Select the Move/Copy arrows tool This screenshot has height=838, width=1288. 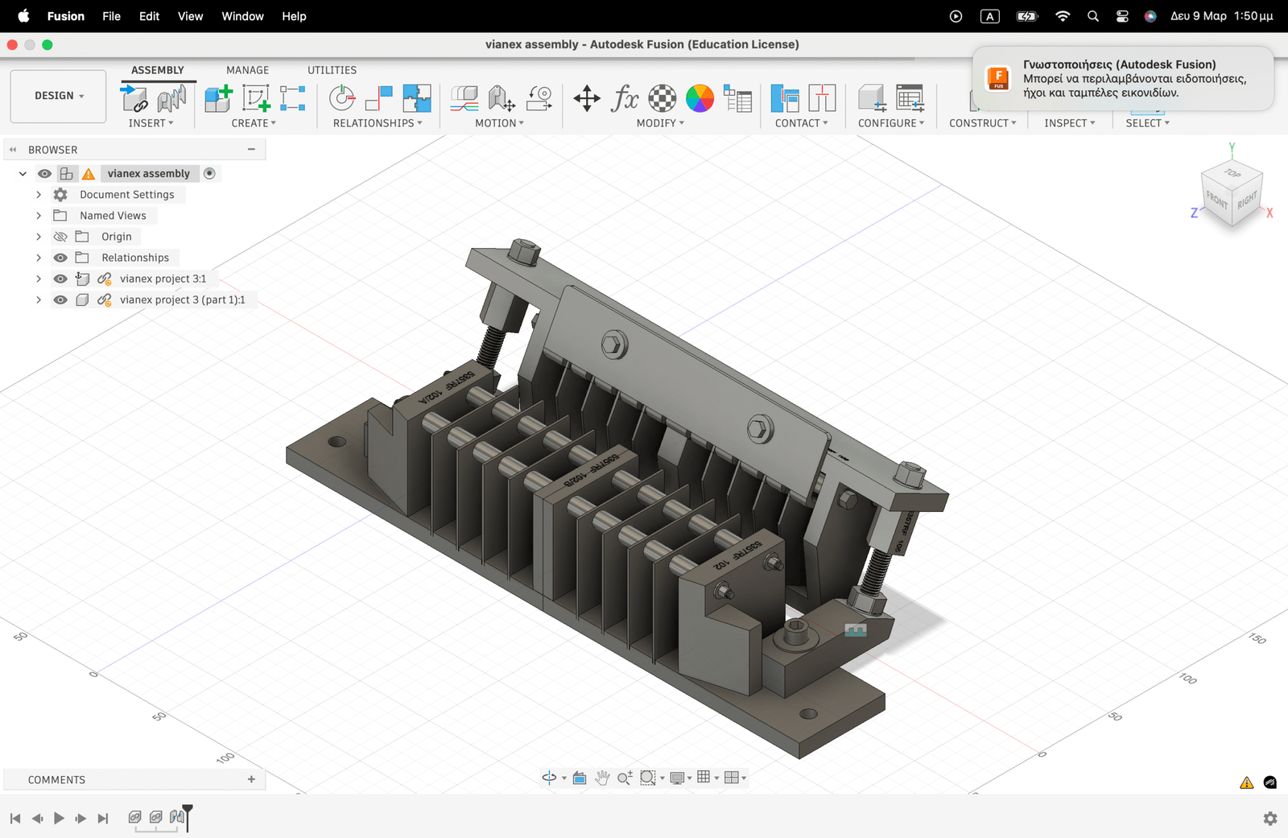pyautogui.click(x=587, y=99)
